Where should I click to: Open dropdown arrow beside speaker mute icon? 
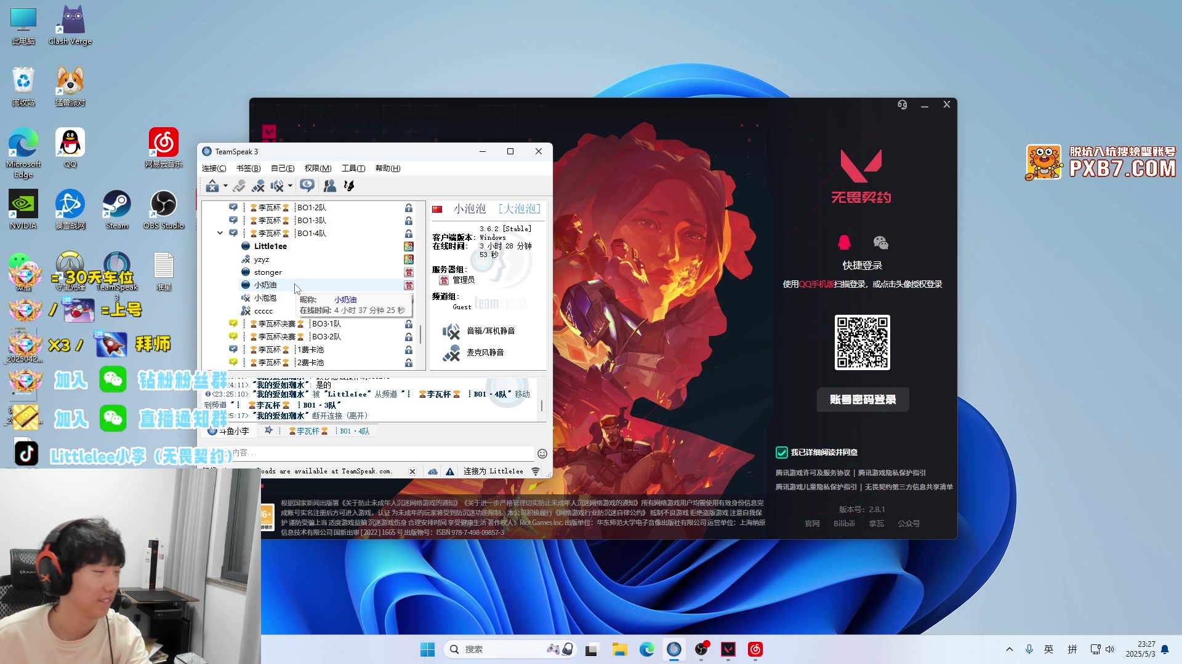290,186
